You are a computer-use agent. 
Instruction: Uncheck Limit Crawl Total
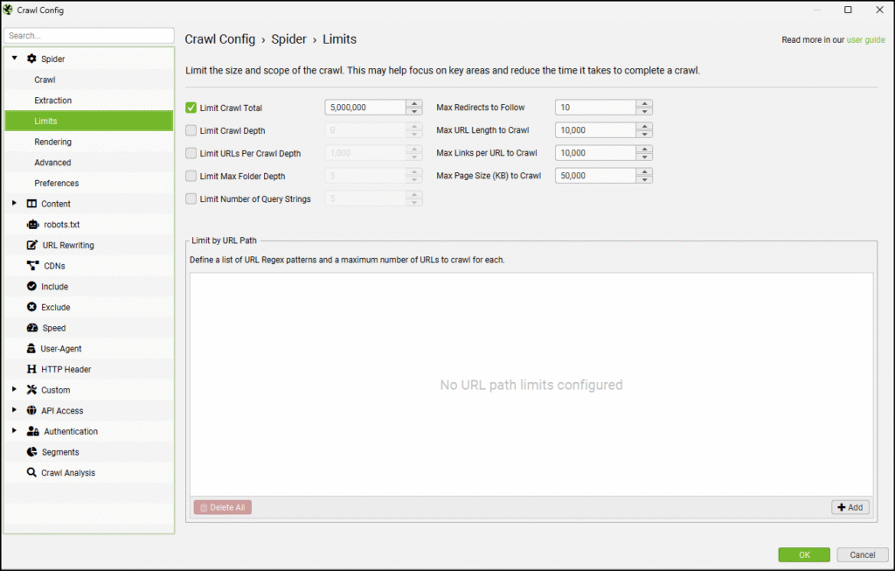(191, 107)
